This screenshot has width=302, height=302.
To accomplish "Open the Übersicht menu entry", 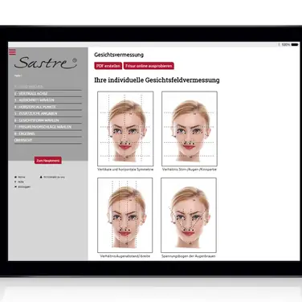I will 48,141.
